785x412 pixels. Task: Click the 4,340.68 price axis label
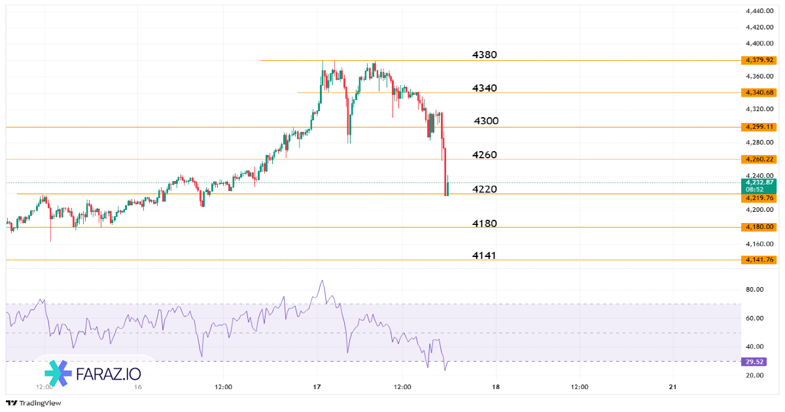coord(759,92)
